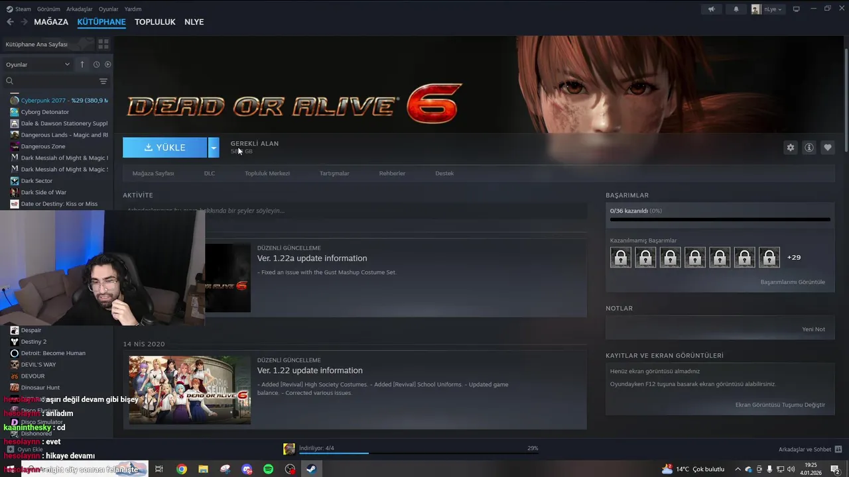Viewport: 849px width, 477px height.
Task: Launch Chrome from the taskbar
Action: [182, 469]
